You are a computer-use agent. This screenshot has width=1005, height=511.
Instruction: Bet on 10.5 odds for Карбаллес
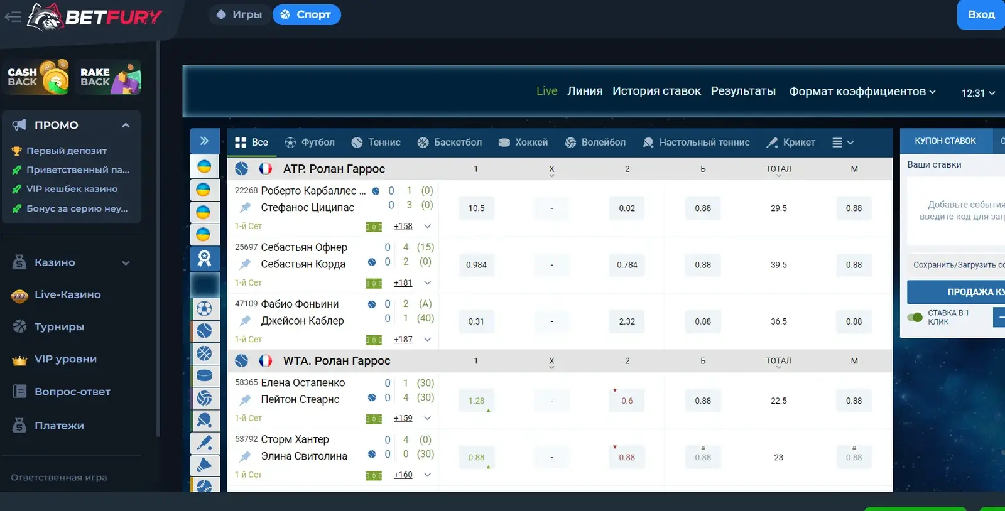(x=476, y=208)
